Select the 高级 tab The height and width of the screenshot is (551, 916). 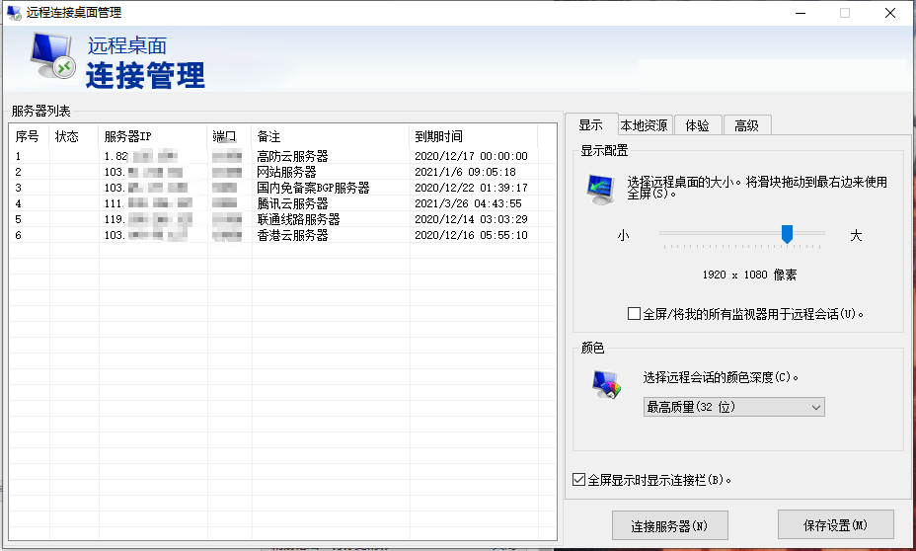pyautogui.click(x=746, y=125)
